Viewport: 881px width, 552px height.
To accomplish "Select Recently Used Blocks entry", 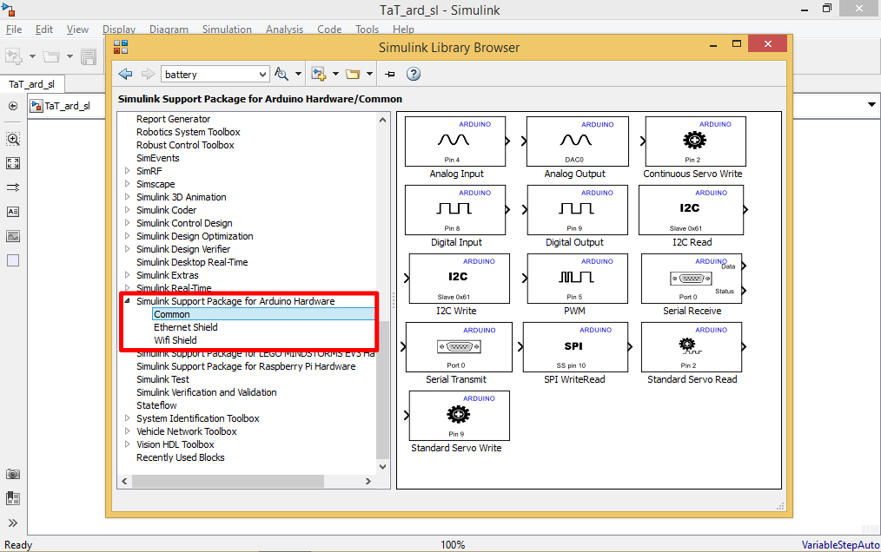I will 181,457.
